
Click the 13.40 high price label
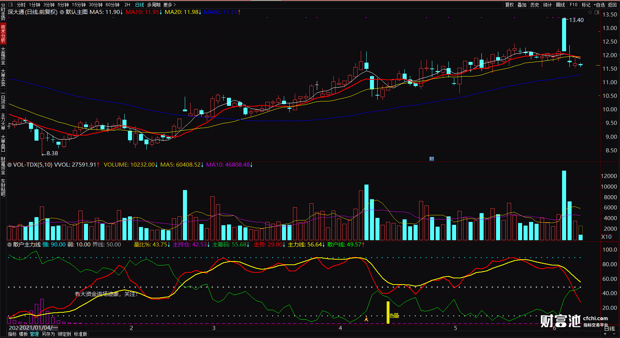click(x=576, y=20)
